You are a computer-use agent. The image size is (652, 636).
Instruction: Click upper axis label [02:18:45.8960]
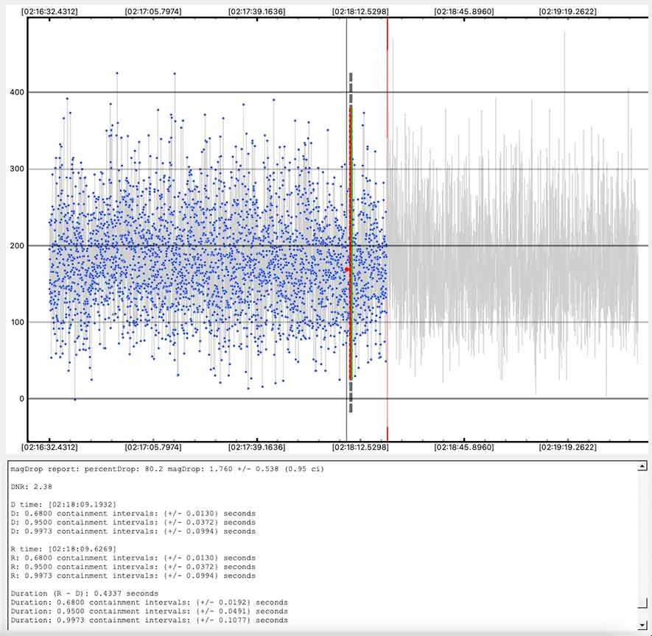tap(464, 12)
